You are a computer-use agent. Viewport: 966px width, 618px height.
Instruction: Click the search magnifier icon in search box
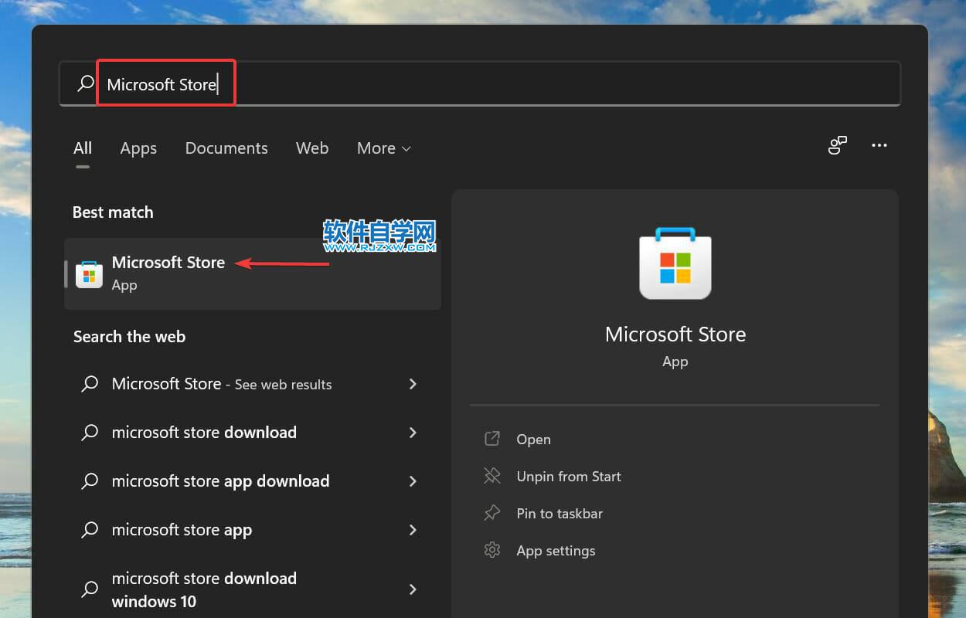coord(85,84)
